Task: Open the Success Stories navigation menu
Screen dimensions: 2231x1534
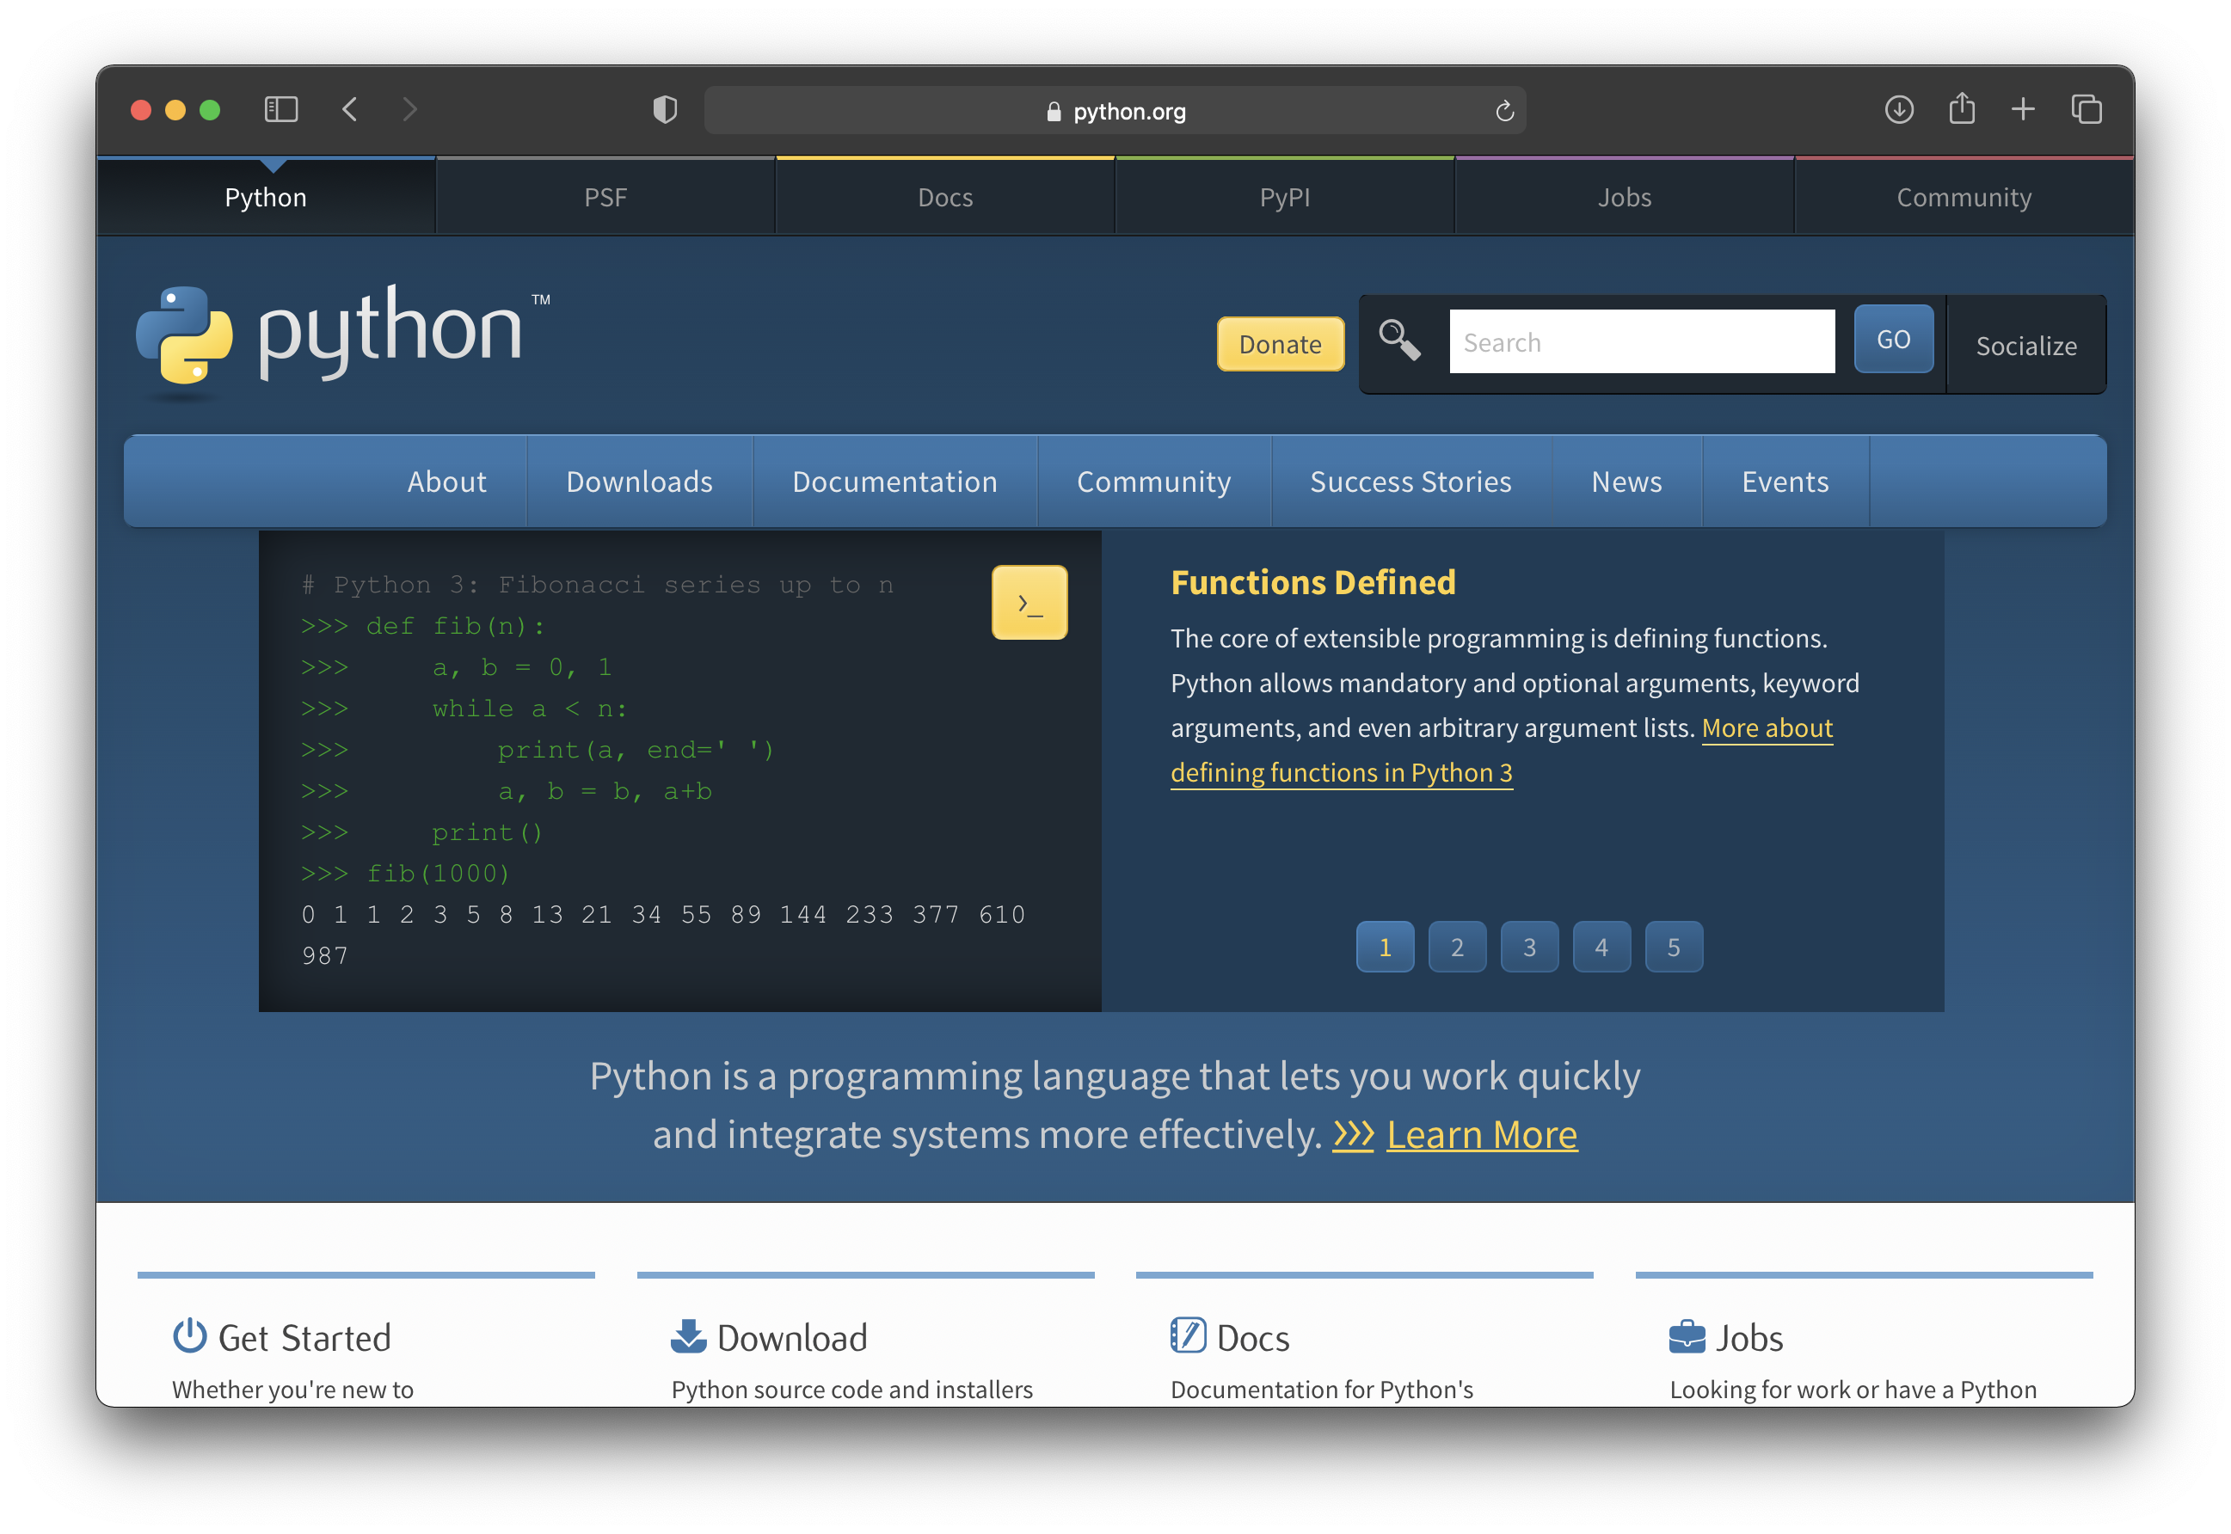Action: click(x=1411, y=482)
